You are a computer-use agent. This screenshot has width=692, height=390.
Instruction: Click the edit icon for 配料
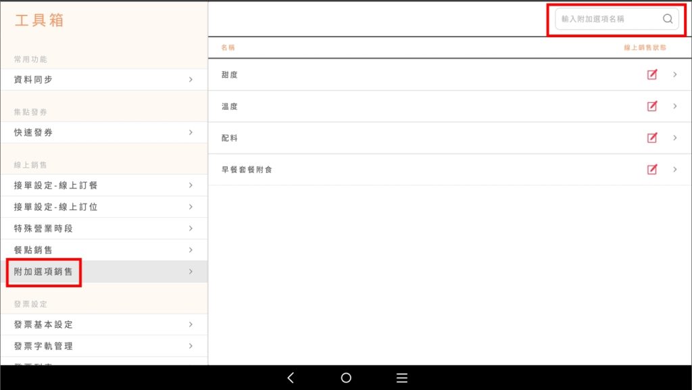pos(651,138)
